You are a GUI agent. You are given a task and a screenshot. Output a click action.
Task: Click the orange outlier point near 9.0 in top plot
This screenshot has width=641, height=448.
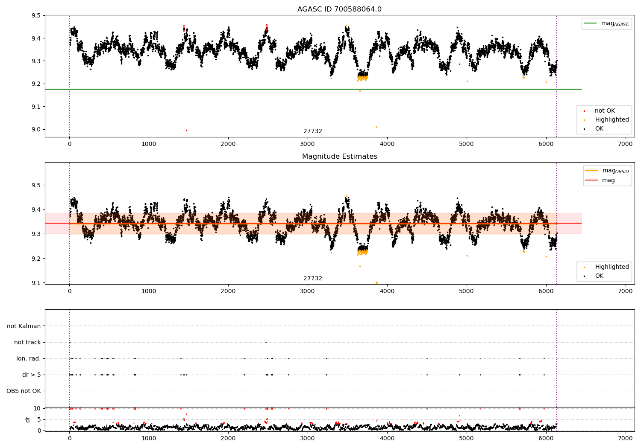(x=376, y=127)
